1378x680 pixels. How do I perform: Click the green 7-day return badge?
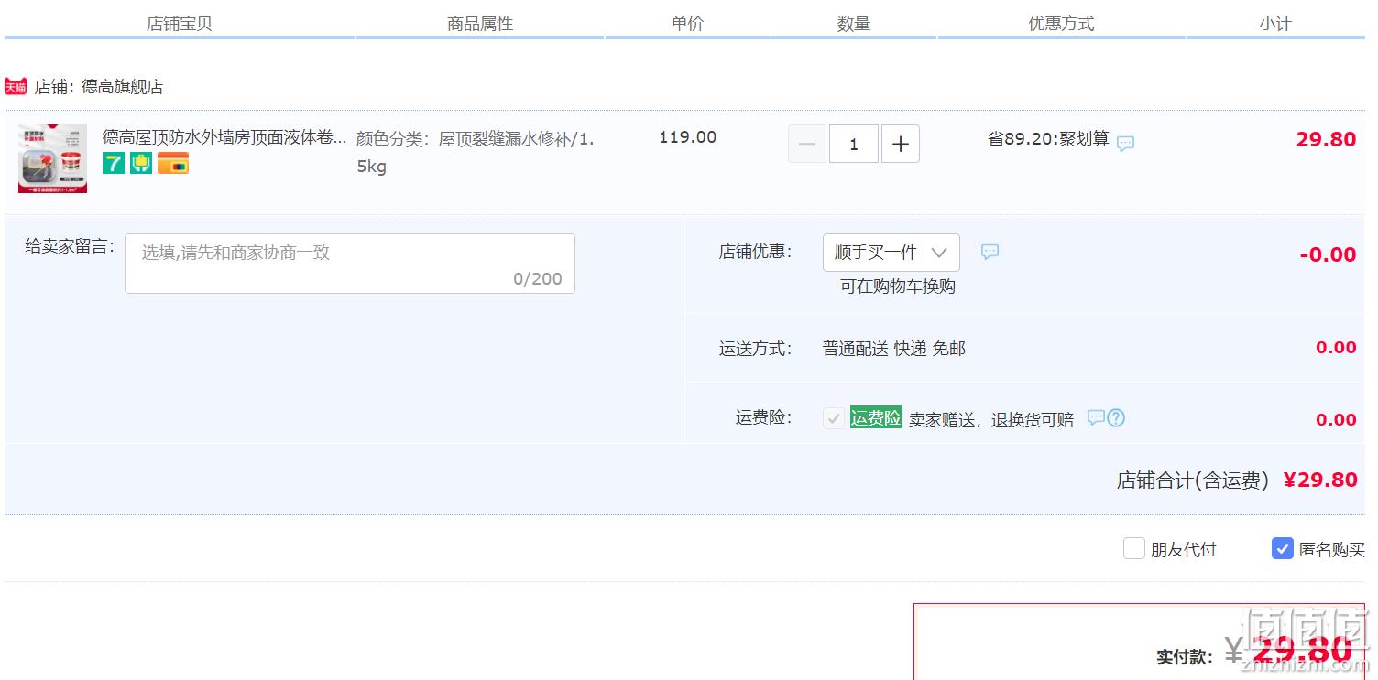tap(114, 164)
